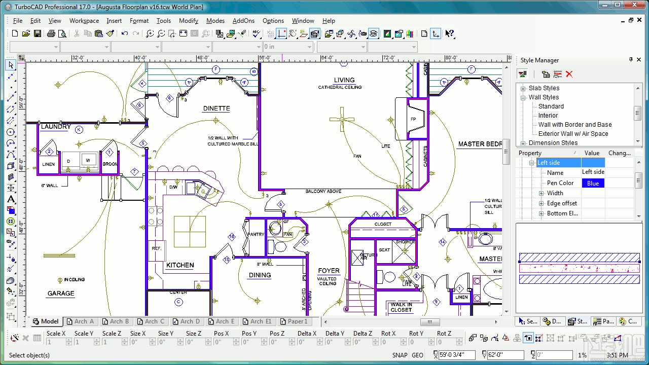Switch to the Paper1 tab
The image size is (649, 365).
point(293,321)
